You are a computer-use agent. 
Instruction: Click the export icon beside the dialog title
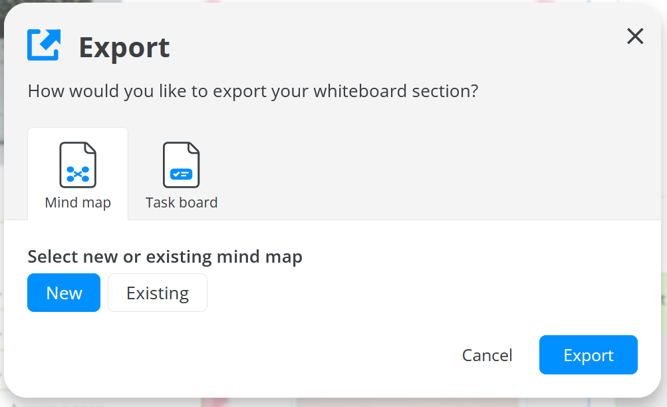(x=43, y=45)
